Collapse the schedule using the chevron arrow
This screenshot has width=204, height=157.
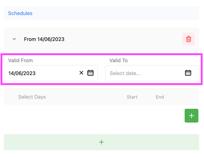(14, 39)
